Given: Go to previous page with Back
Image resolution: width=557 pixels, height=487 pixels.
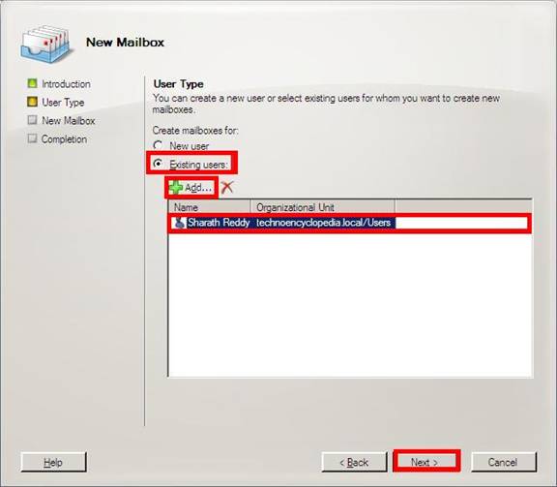Looking at the screenshot, I should (355, 462).
